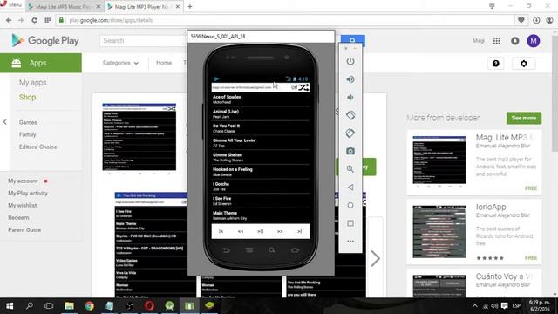
Task: Click the emulator volume up icon
Action: [350, 79]
